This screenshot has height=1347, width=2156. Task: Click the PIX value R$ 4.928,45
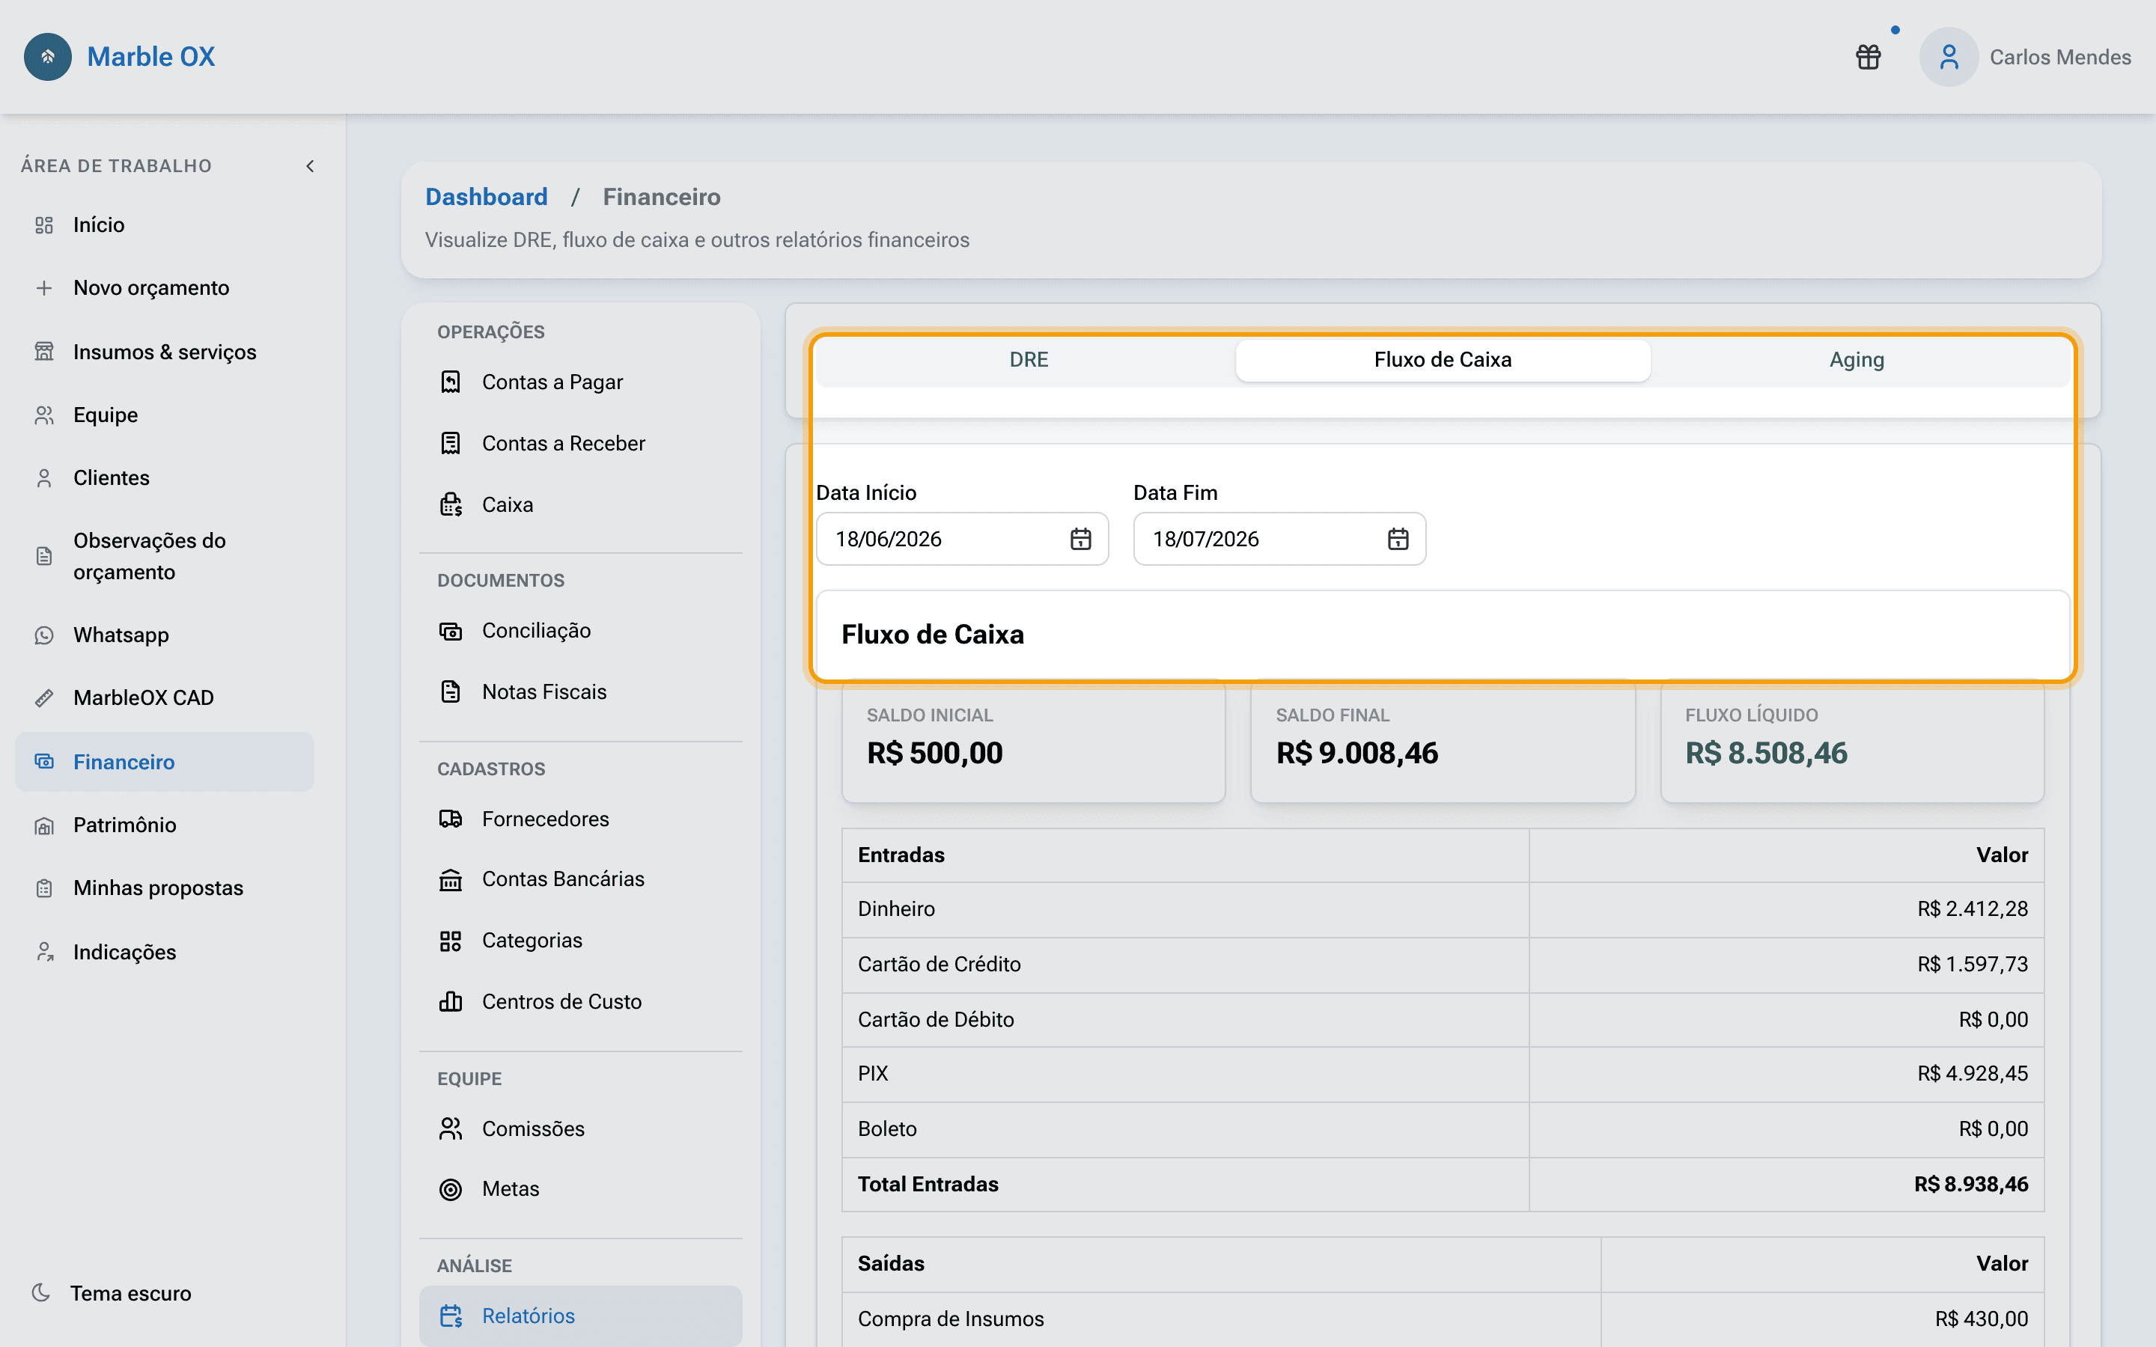(1973, 1074)
